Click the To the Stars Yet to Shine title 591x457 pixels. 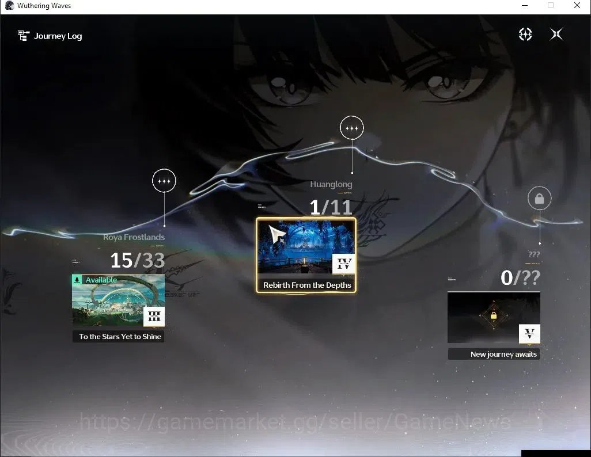click(120, 337)
